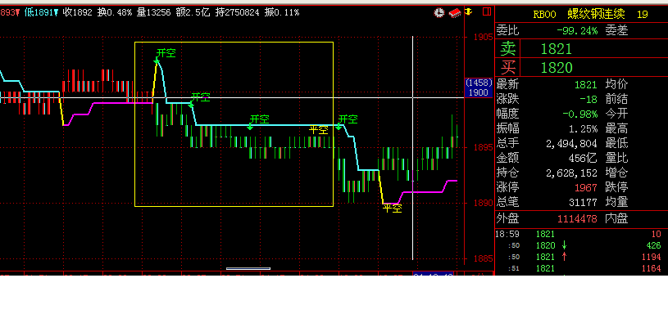Screen dimensions: 668x314
Task: Click the 外盘 value 1114478
Action: pos(577,219)
